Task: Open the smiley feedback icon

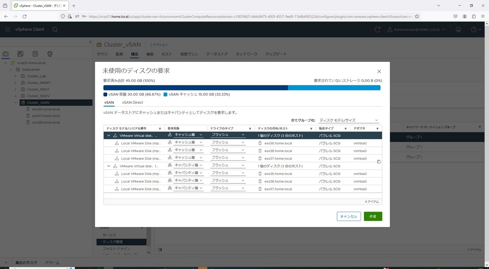Action: (458, 30)
